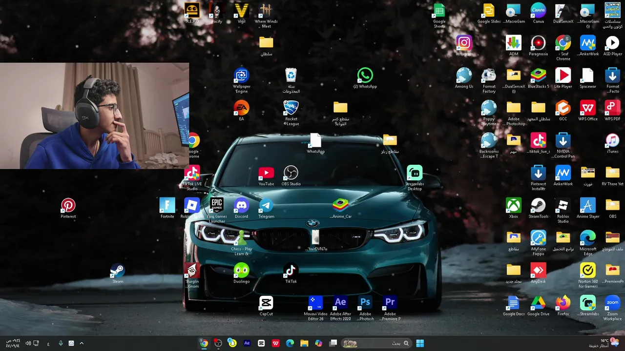Open the Lite Player desktop icon
This screenshot has height=351, width=625.
563,78
